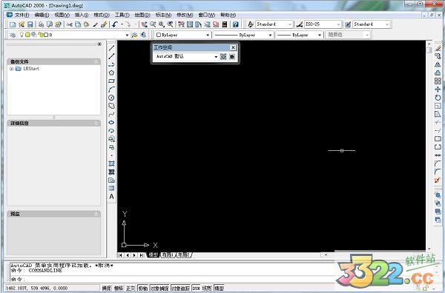
Task: Open the 格式(O) menu
Action: [x=102, y=15]
